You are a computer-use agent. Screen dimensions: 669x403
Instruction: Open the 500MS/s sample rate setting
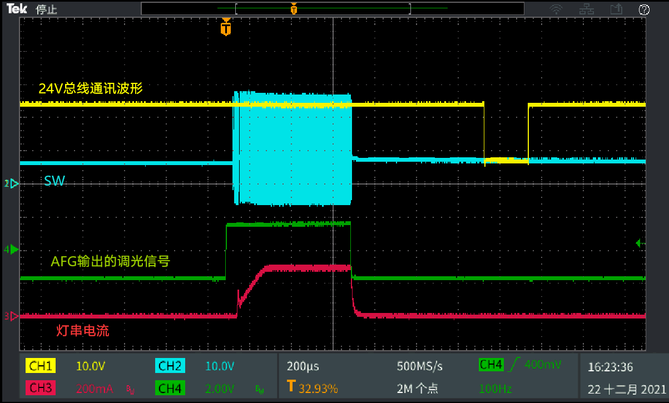[x=420, y=366]
